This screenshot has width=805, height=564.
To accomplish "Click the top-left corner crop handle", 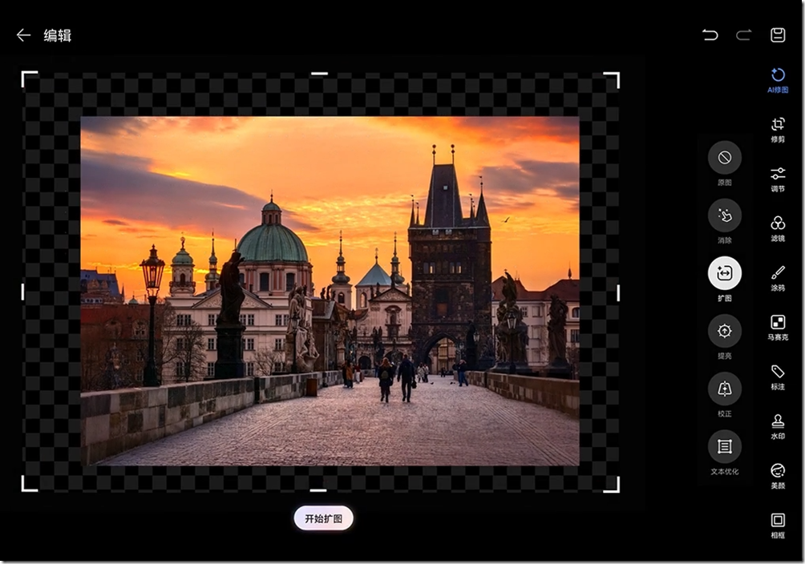I will [x=29, y=79].
